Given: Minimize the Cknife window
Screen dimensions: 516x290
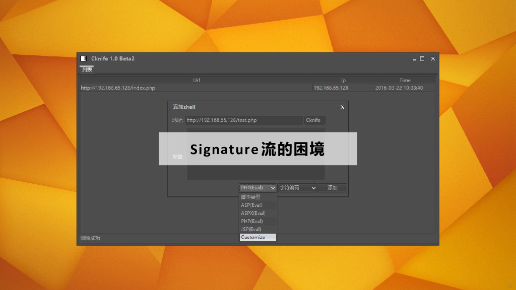Looking at the screenshot, I should (414, 59).
